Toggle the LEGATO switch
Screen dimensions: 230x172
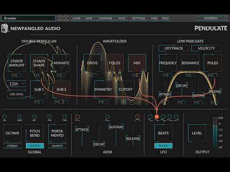35,146
